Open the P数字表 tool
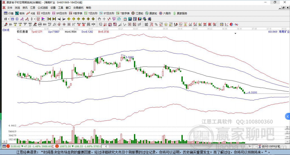 [76, 13]
